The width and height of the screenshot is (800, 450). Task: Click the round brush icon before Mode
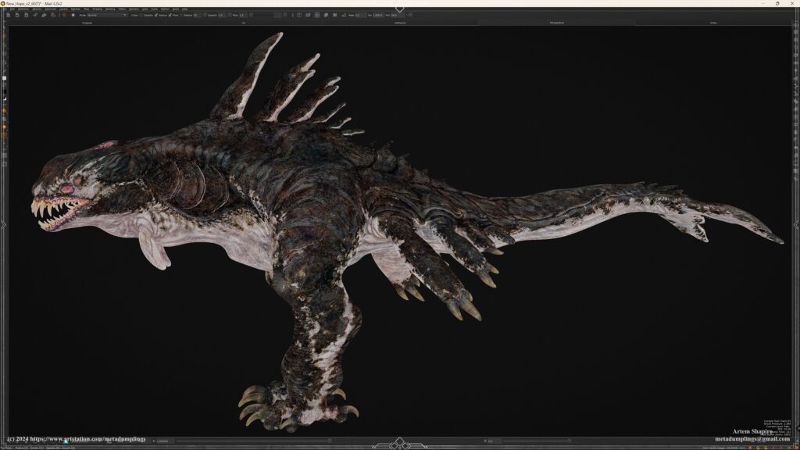pos(73,15)
